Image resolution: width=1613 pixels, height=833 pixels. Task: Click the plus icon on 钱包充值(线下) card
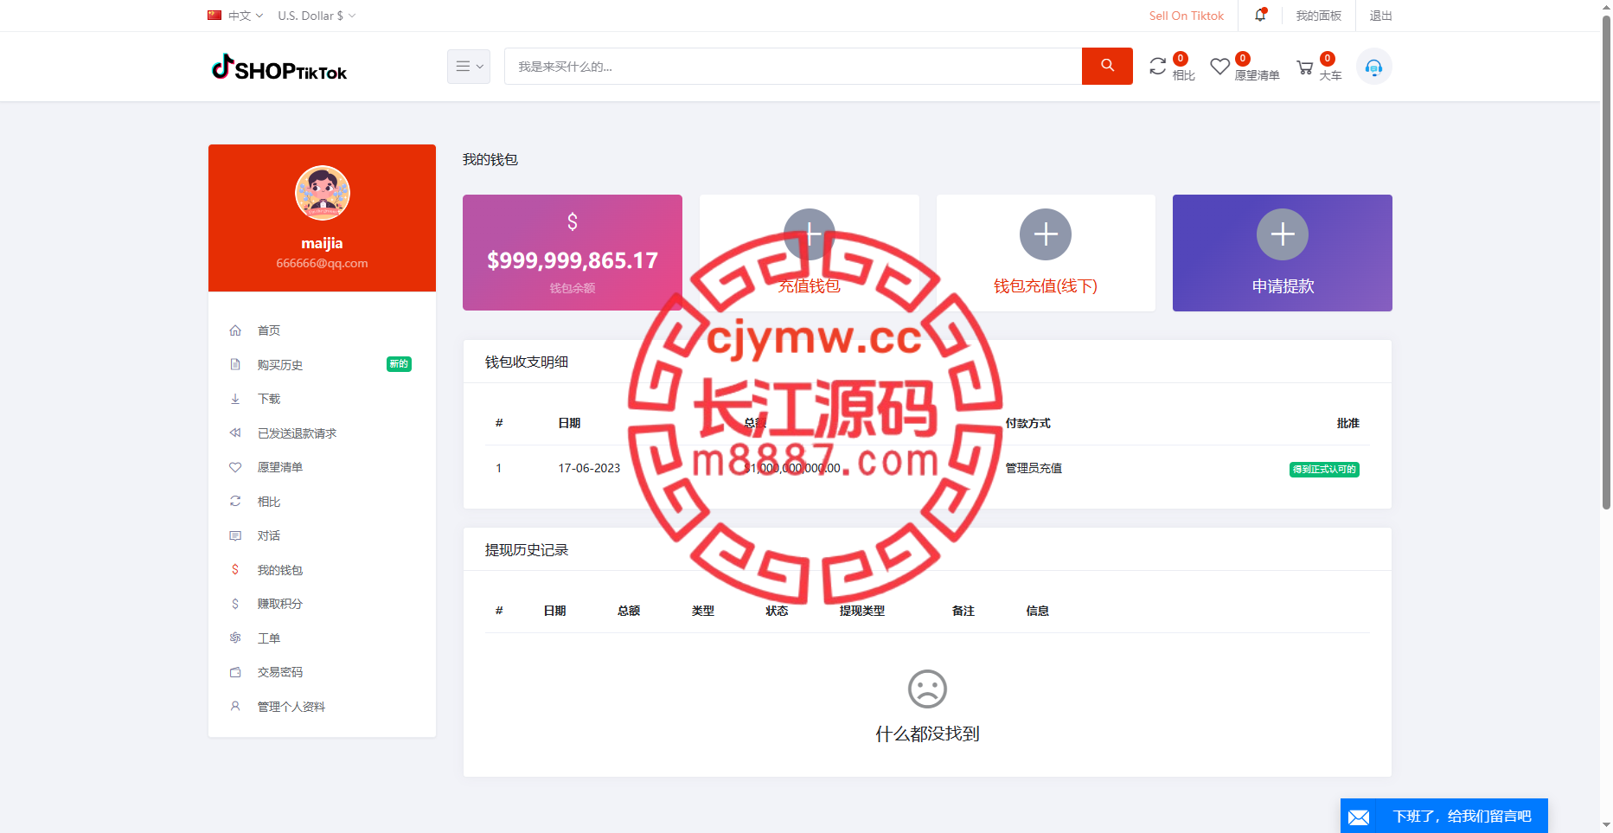coord(1046,234)
